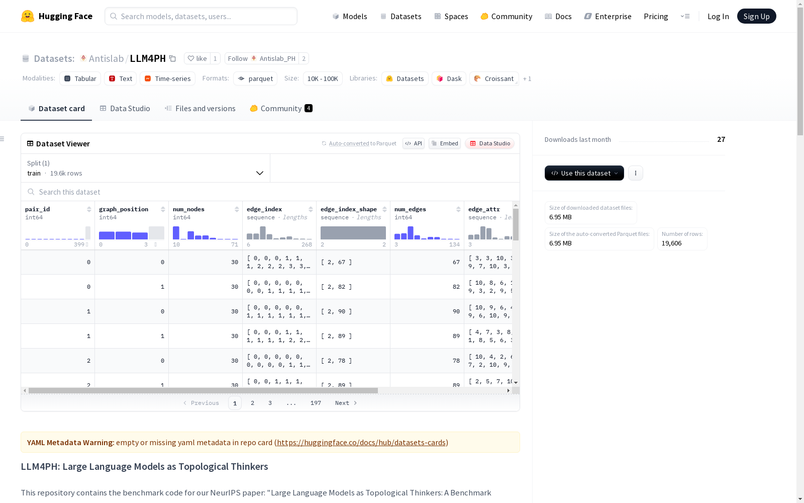Screen dimensions: 804x503
Task: Open Docs in the top navigation
Action: coord(558,16)
